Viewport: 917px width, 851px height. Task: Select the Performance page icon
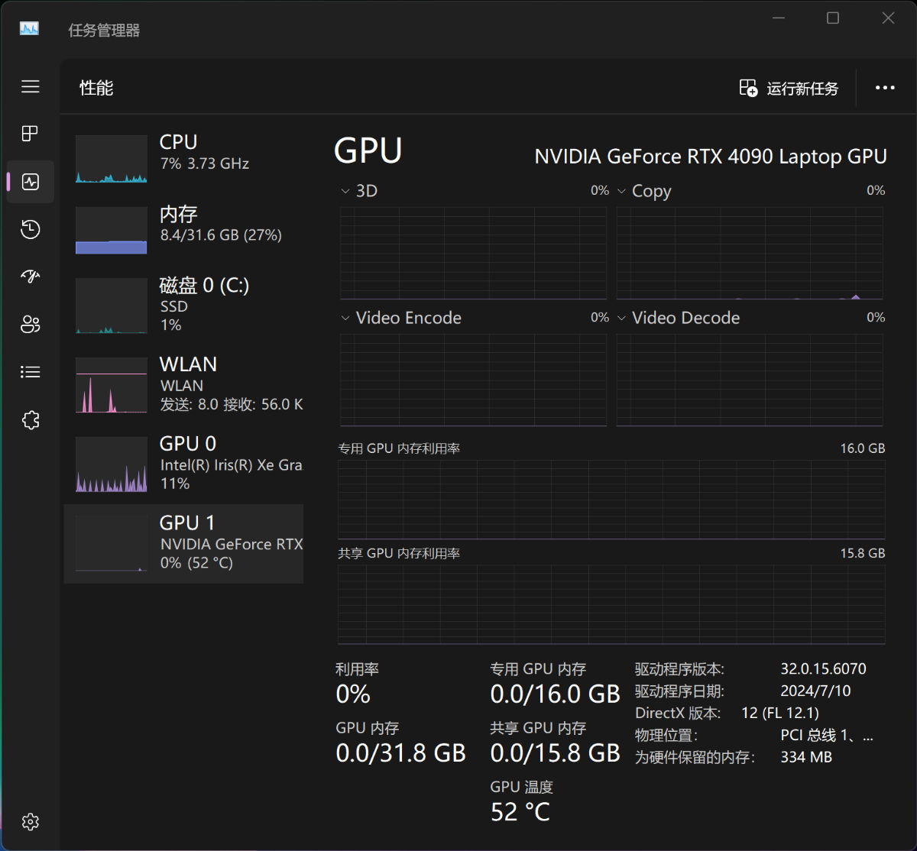click(31, 182)
